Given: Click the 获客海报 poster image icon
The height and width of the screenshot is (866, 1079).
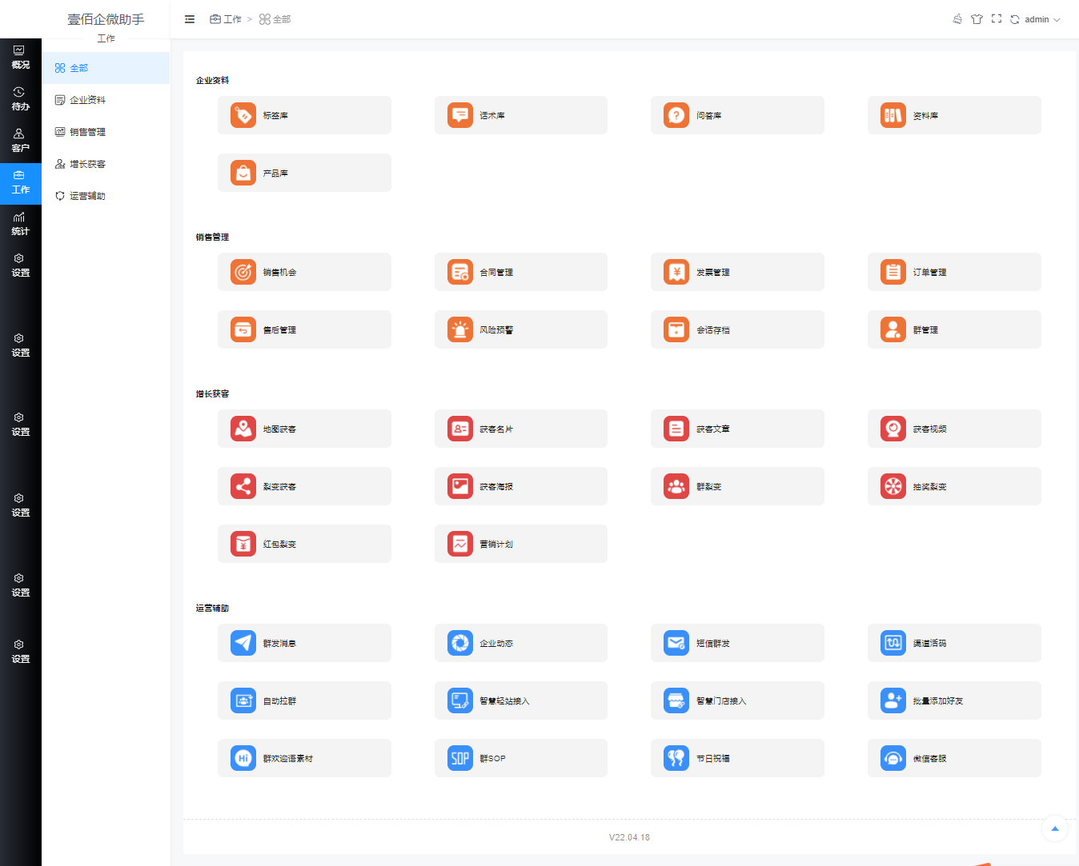Looking at the screenshot, I should click(460, 486).
